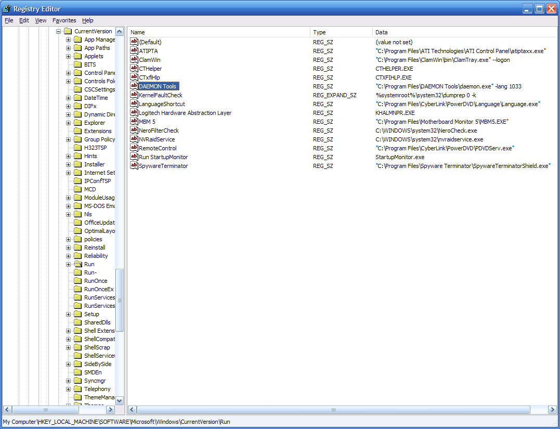Click the registry path in status bar
560x429 pixels.
tap(116, 422)
